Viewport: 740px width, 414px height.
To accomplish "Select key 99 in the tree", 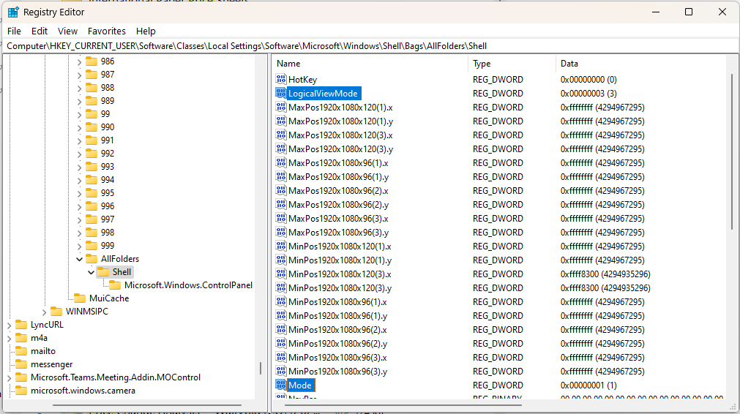I will click(x=105, y=114).
